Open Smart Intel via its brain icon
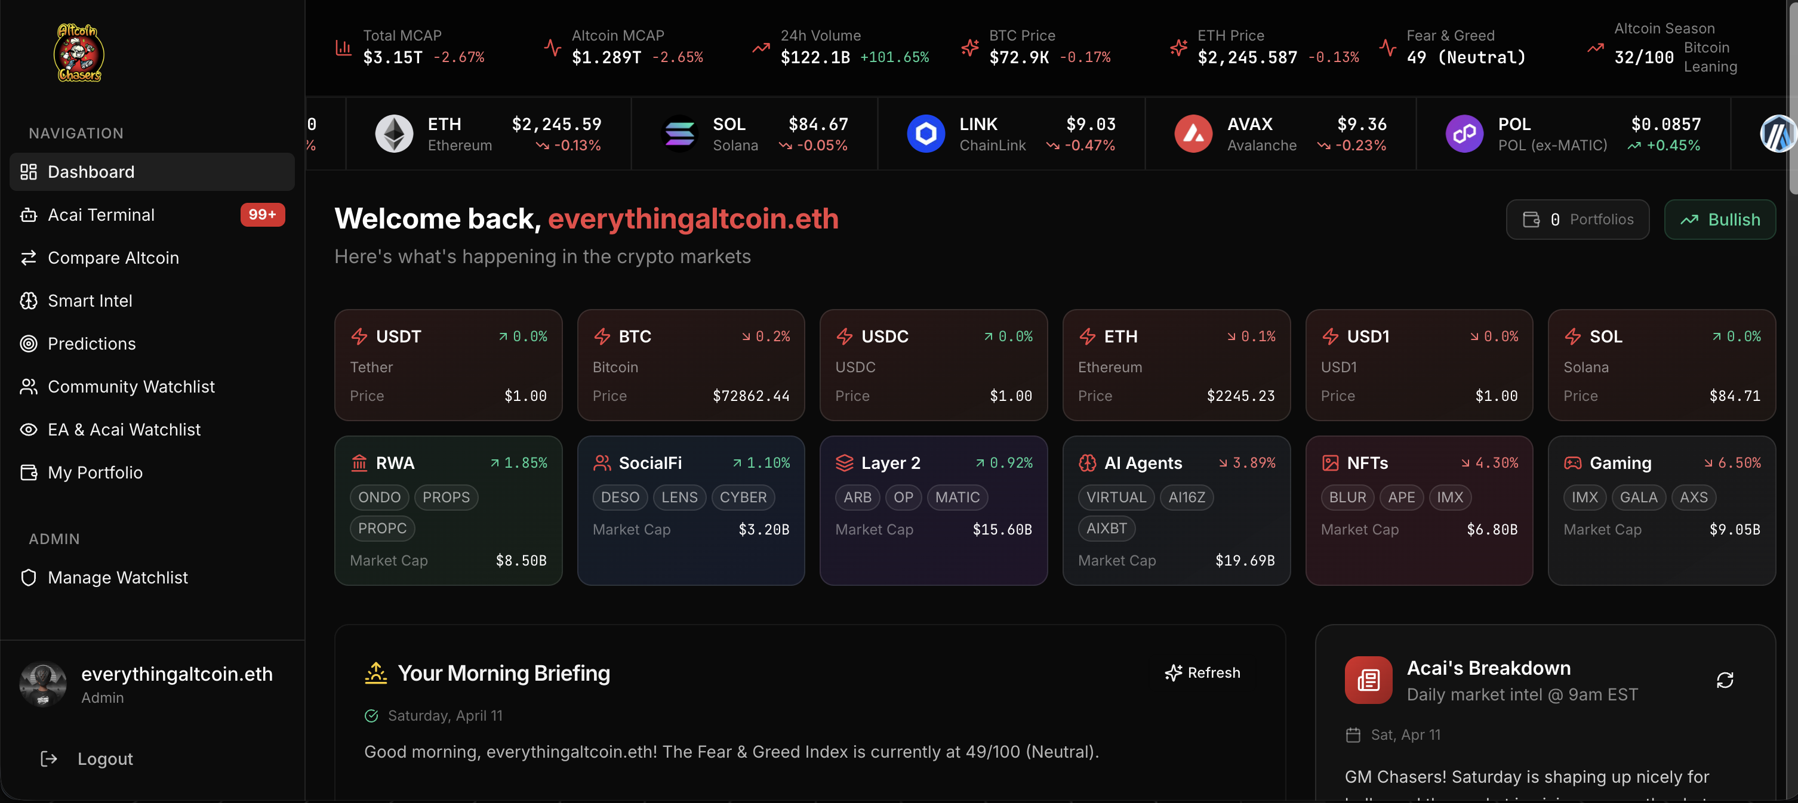This screenshot has height=803, width=1798. [x=29, y=301]
